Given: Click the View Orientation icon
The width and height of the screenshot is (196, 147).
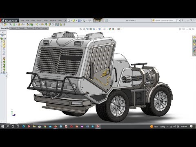Looking at the screenshot, I should [94, 29].
